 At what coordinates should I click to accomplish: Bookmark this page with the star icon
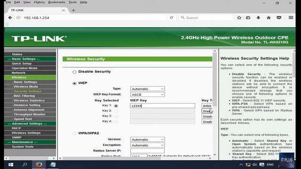click(x=239, y=18)
